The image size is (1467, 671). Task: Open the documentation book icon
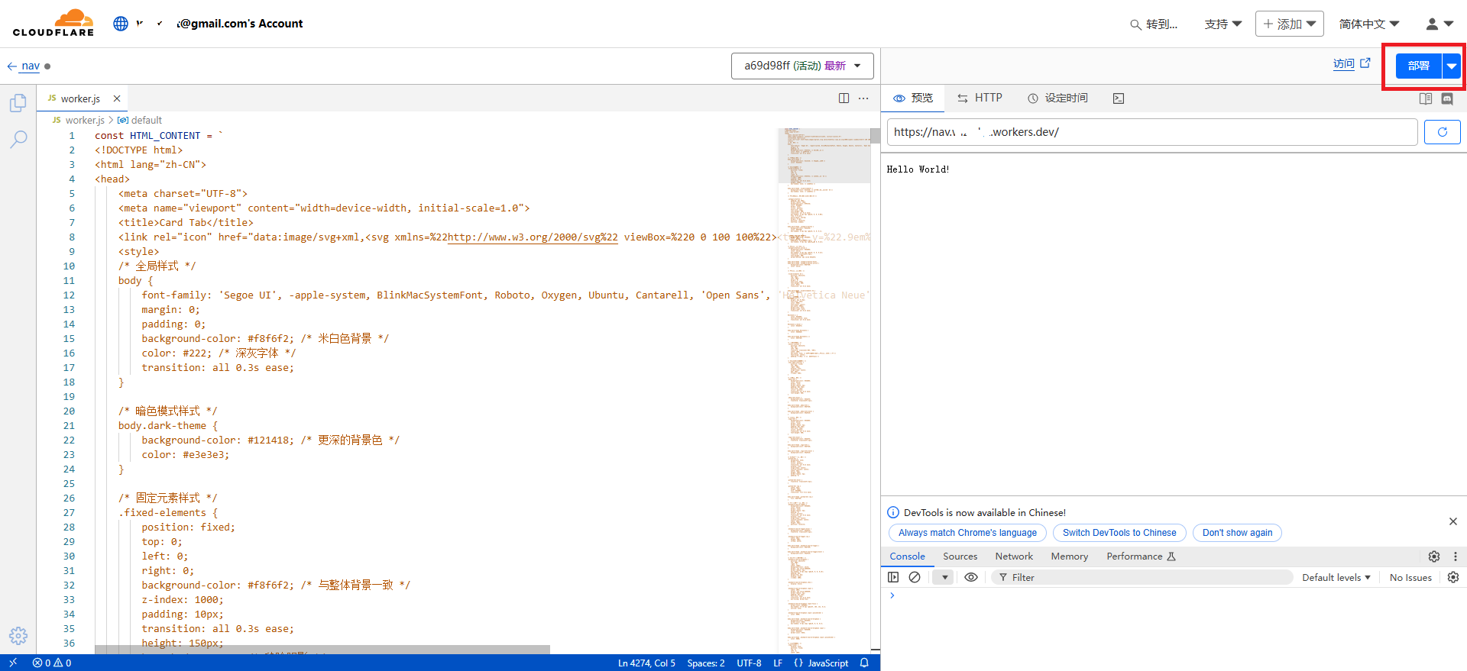click(x=1425, y=98)
